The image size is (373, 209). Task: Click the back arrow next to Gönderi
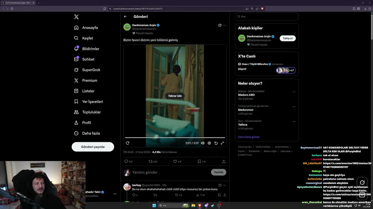pyautogui.click(x=125, y=17)
